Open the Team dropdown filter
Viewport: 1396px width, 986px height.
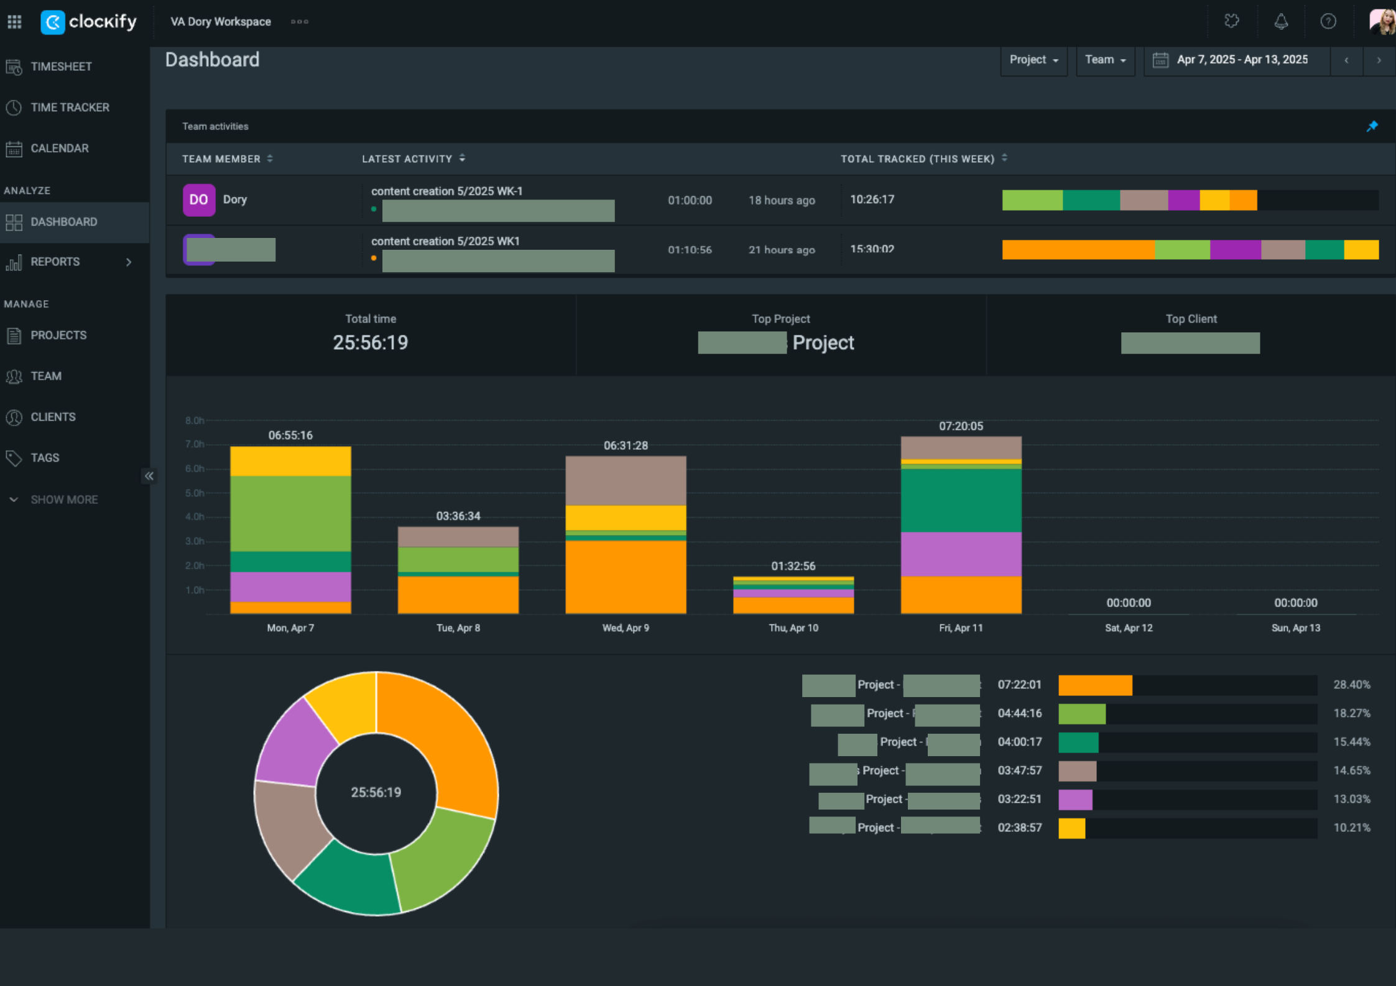(x=1105, y=60)
